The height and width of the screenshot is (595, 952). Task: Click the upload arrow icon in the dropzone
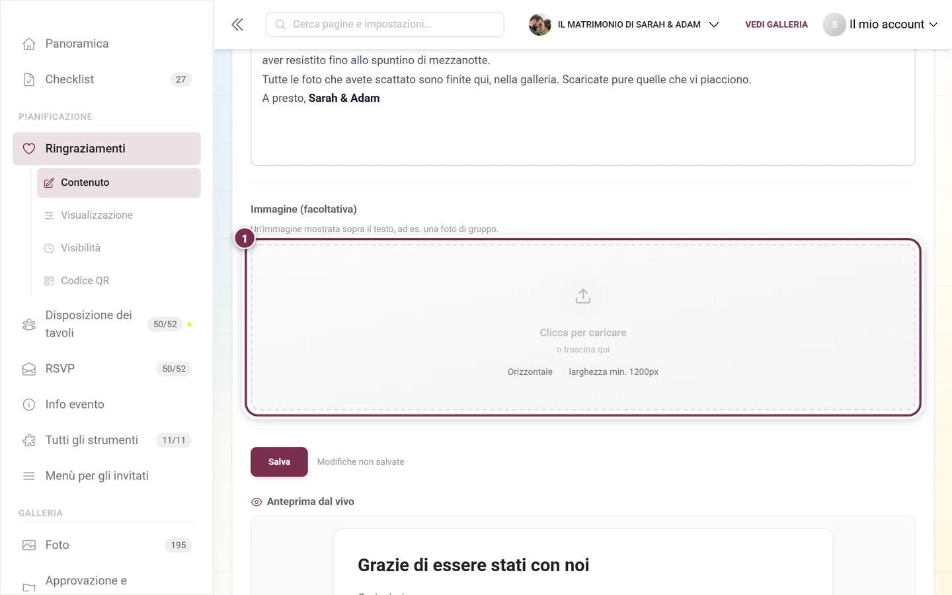point(583,296)
